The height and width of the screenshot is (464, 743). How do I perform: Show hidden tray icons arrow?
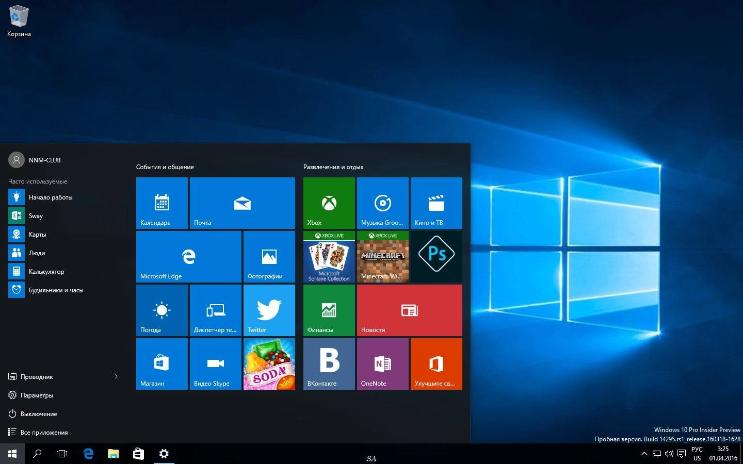(x=644, y=454)
